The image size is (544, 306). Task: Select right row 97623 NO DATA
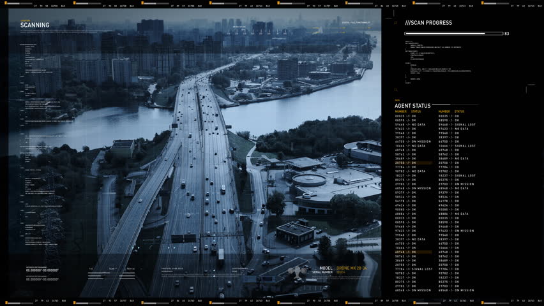[x=453, y=129]
